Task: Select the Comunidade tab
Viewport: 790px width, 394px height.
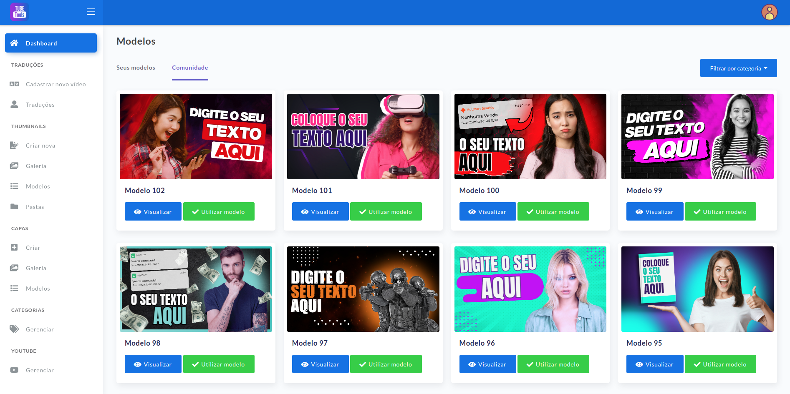Action: (190, 67)
